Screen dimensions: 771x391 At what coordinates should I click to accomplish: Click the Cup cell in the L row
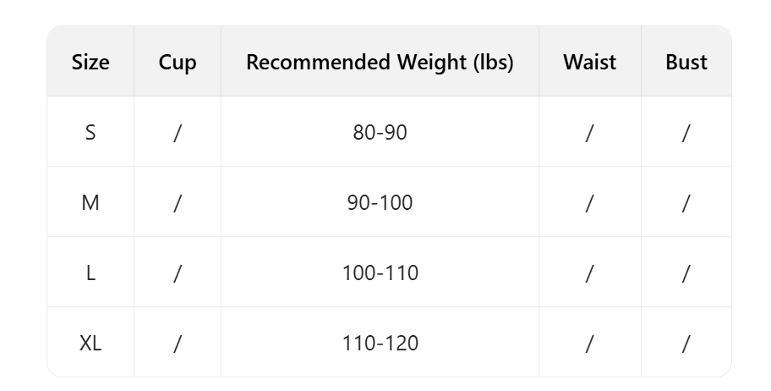click(178, 273)
